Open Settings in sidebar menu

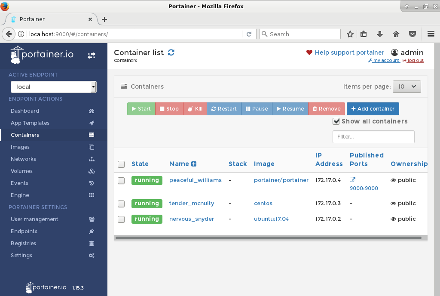pyautogui.click(x=54, y=256)
